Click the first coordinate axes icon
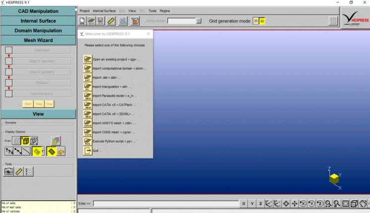This screenshot has height=213, width=370. 268,204
